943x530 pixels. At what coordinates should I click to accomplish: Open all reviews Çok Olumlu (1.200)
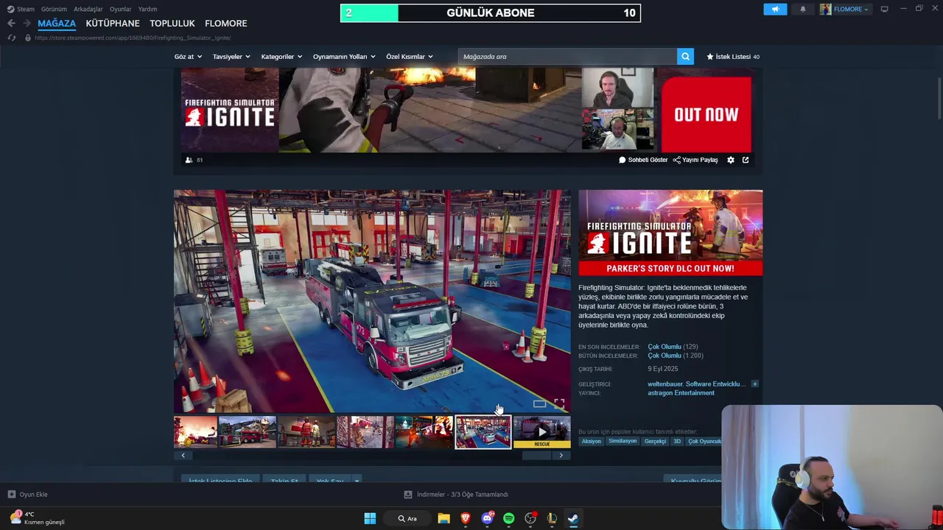pyautogui.click(x=676, y=356)
